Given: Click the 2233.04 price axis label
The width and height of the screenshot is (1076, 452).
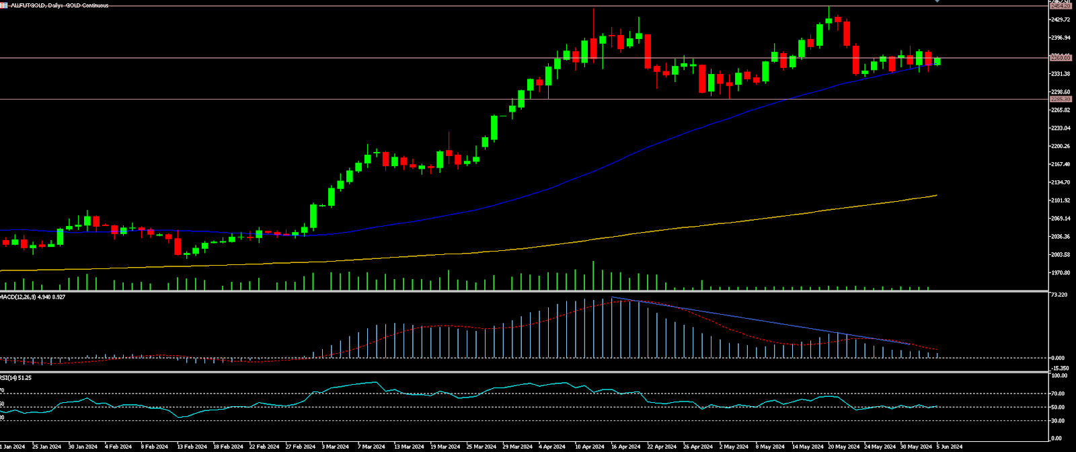Looking at the screenshot, I should point(1061,128).
